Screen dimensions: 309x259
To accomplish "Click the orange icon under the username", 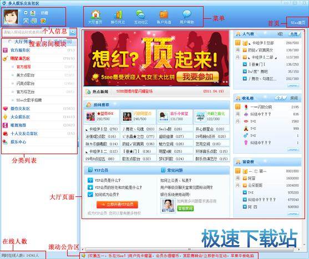I will click(43, 21).
